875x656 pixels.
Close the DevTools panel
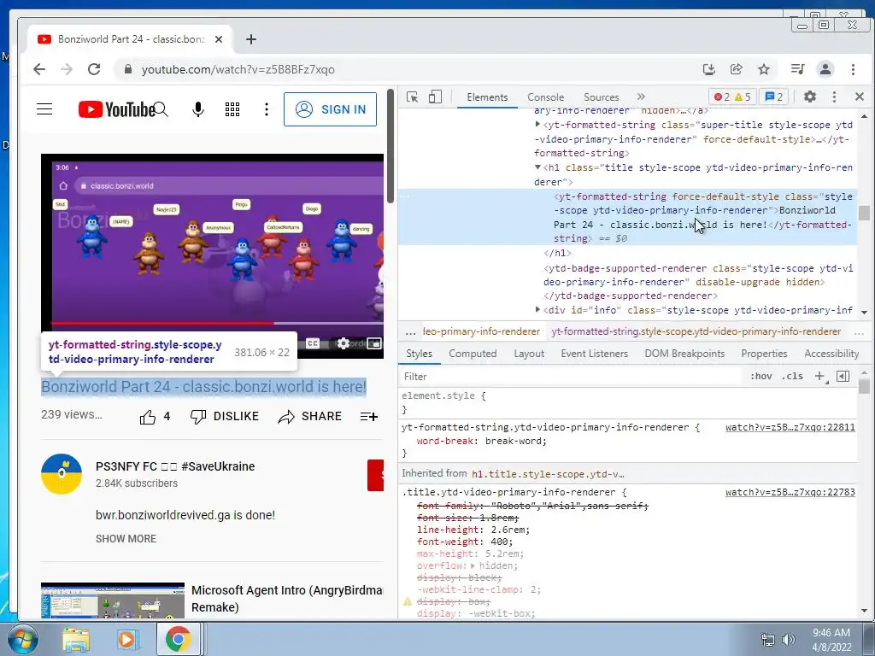tap(860, 97)
